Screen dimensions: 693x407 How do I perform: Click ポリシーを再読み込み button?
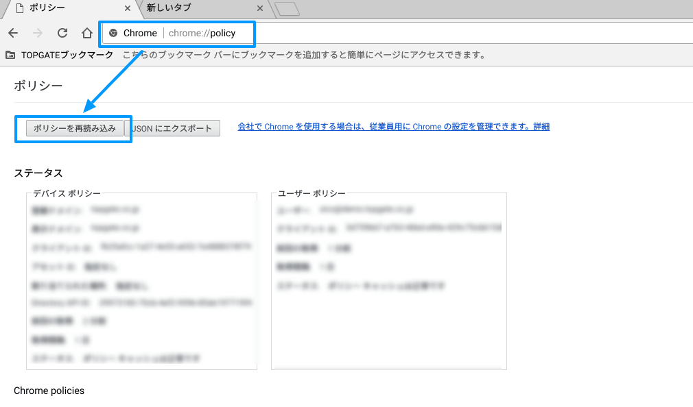pos(75,128)
